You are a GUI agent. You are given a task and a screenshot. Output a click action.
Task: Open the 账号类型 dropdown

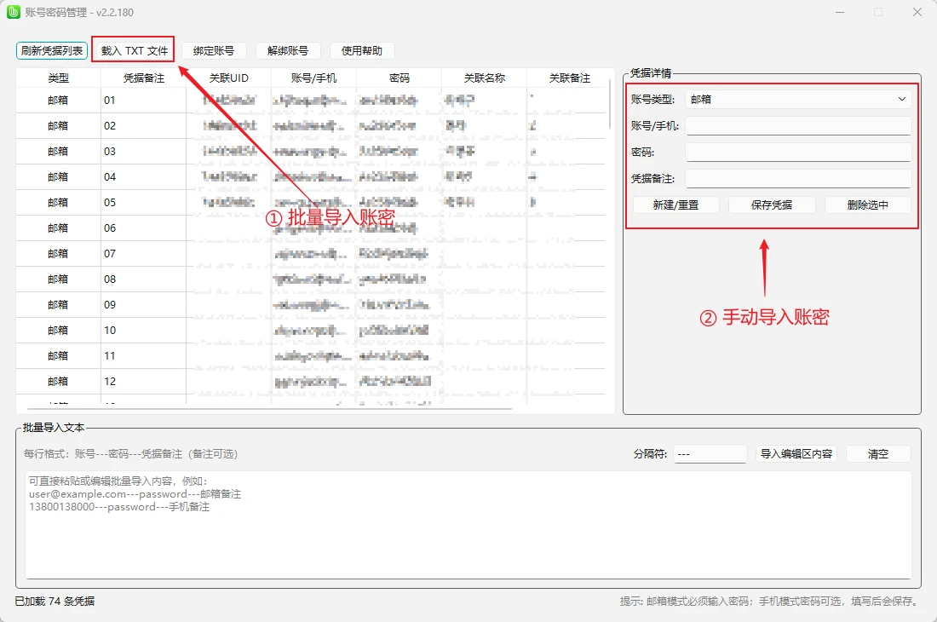pos(798,99)
